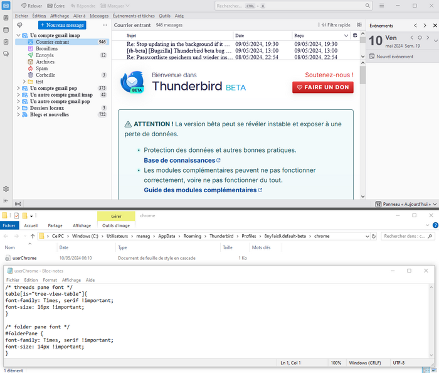Collapse Un compte gmail imap account
This screenshot has width=439, height=373.
(x=18, y=36)
